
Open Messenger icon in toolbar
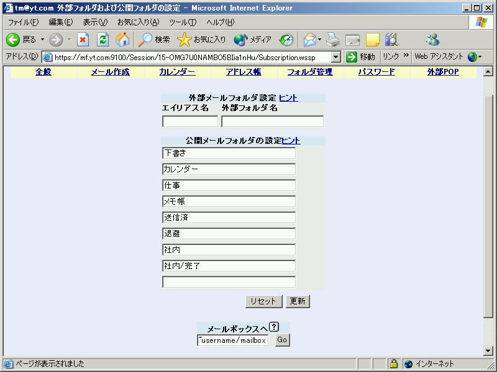[x=432, y=40]
